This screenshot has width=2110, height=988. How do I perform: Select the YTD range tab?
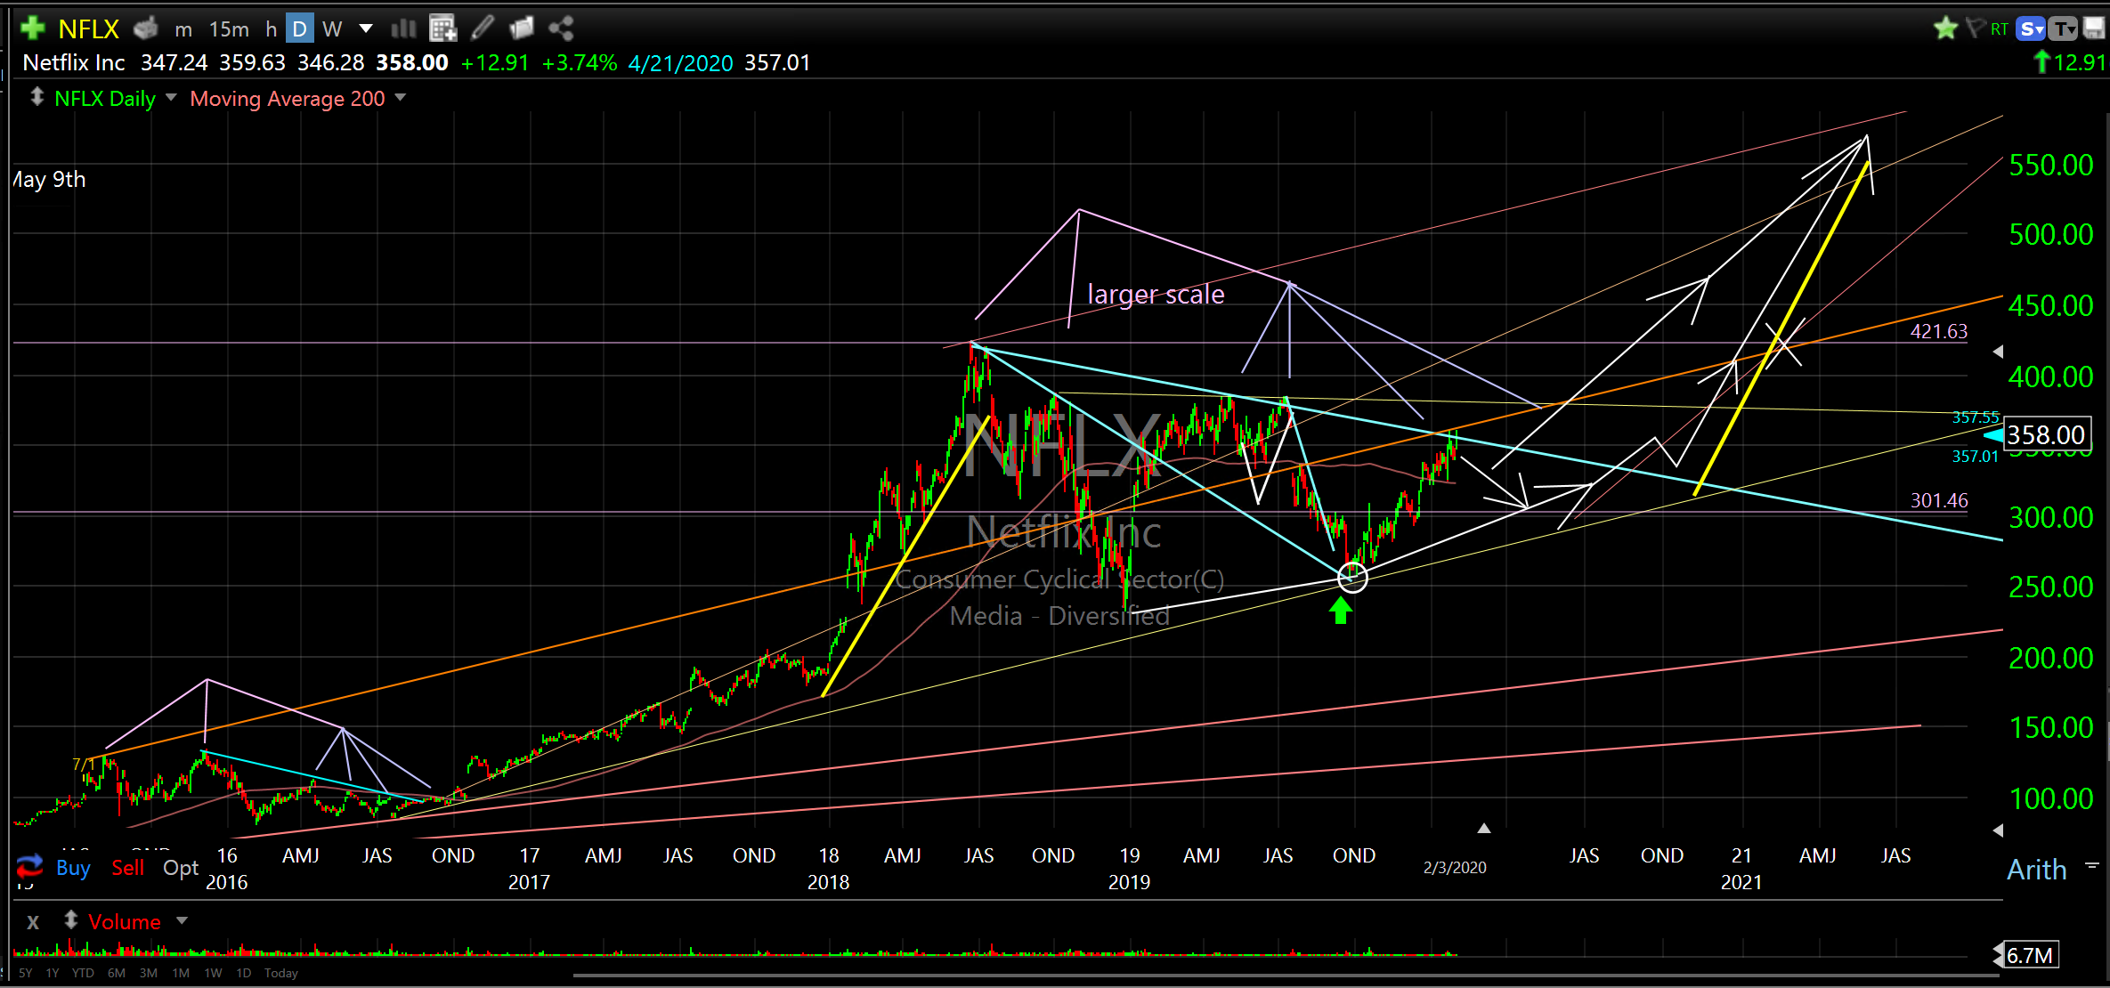(83, 973)
